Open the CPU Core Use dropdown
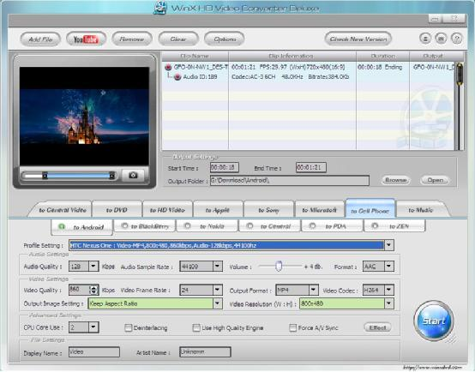This screenshot has width=475, height=372. click(x=93, y=327)
